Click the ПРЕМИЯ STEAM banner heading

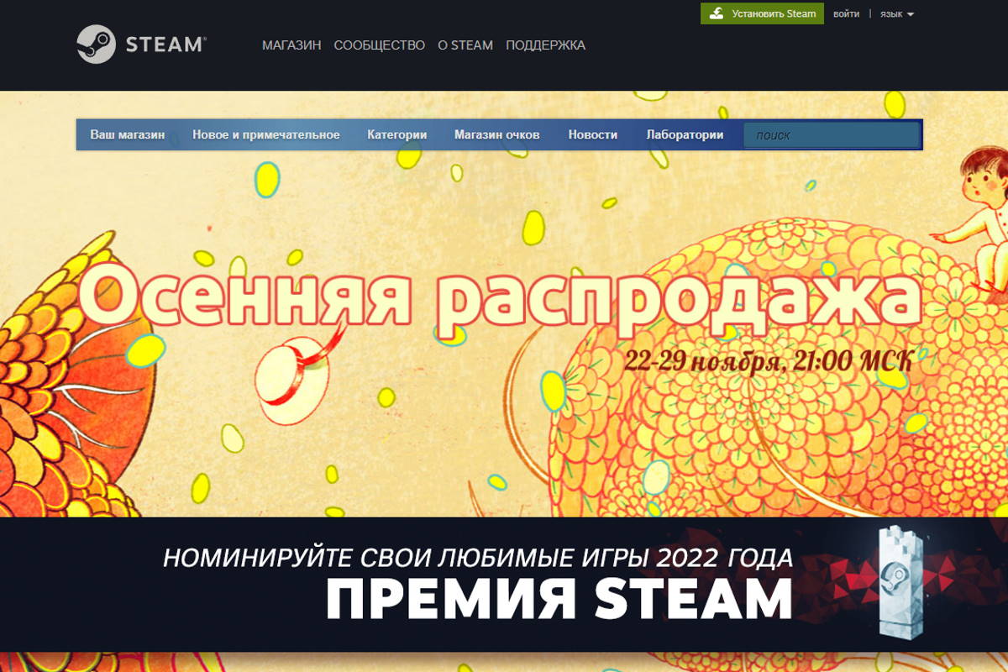559,600
